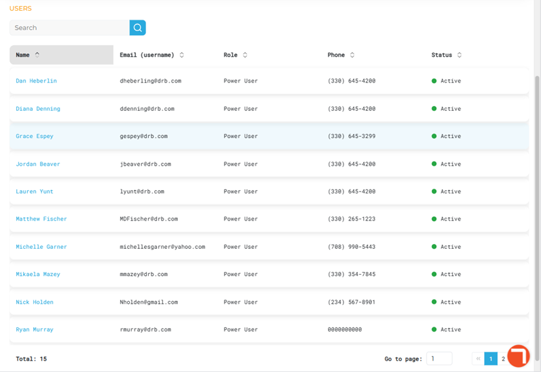This screenshot has width=541, height=372.
Task: Click the blue search magnifier button
Action: coord(137,28)
